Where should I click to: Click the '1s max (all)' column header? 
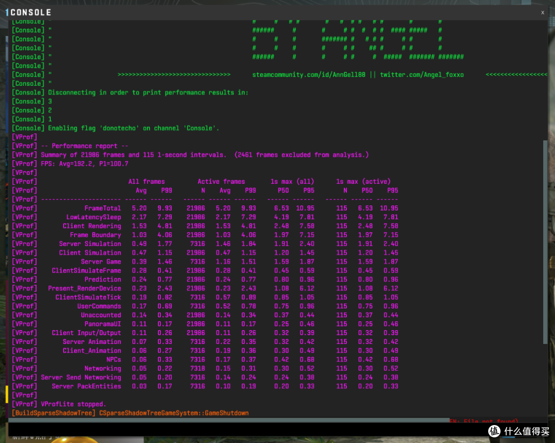(x=292, y=181)
